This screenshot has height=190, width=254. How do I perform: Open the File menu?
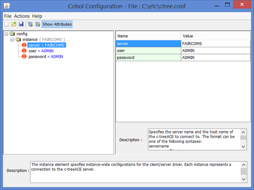(8, 16)
